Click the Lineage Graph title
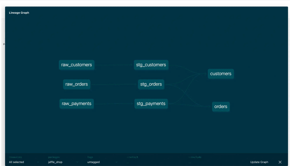The width and height of the screenshot is (290, 166). [19, 13]
